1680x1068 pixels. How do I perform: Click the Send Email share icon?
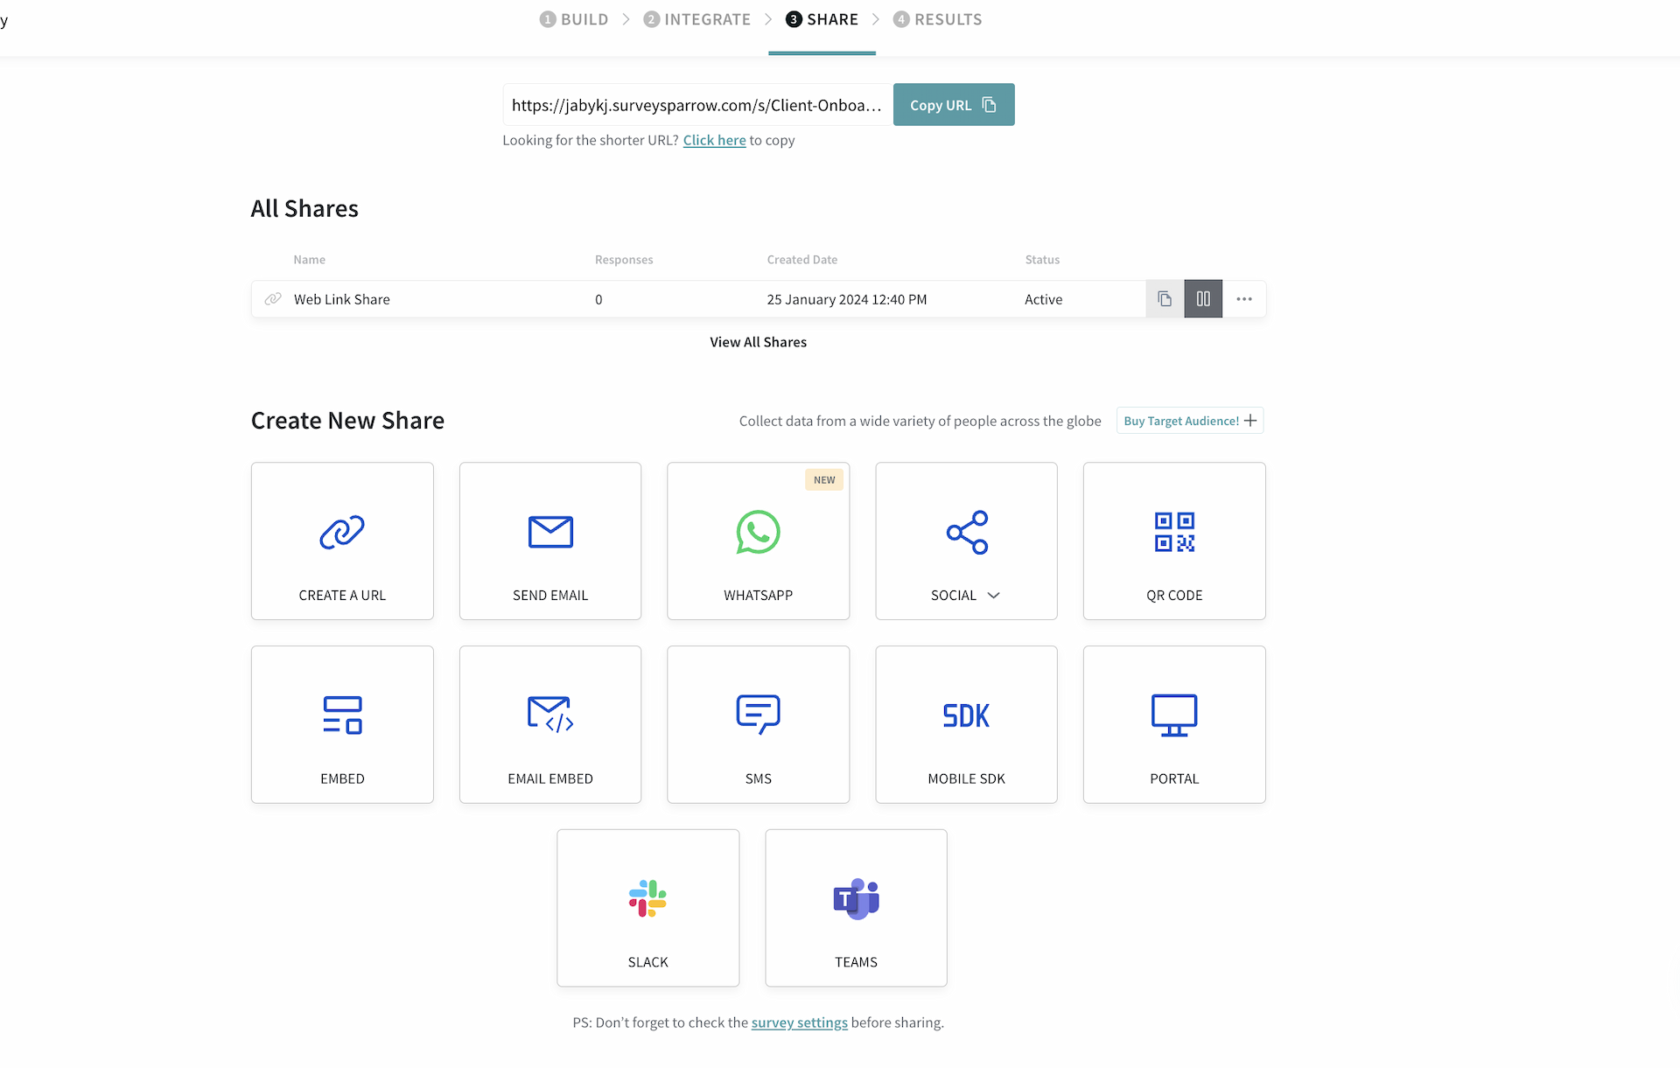click(549, 532)
